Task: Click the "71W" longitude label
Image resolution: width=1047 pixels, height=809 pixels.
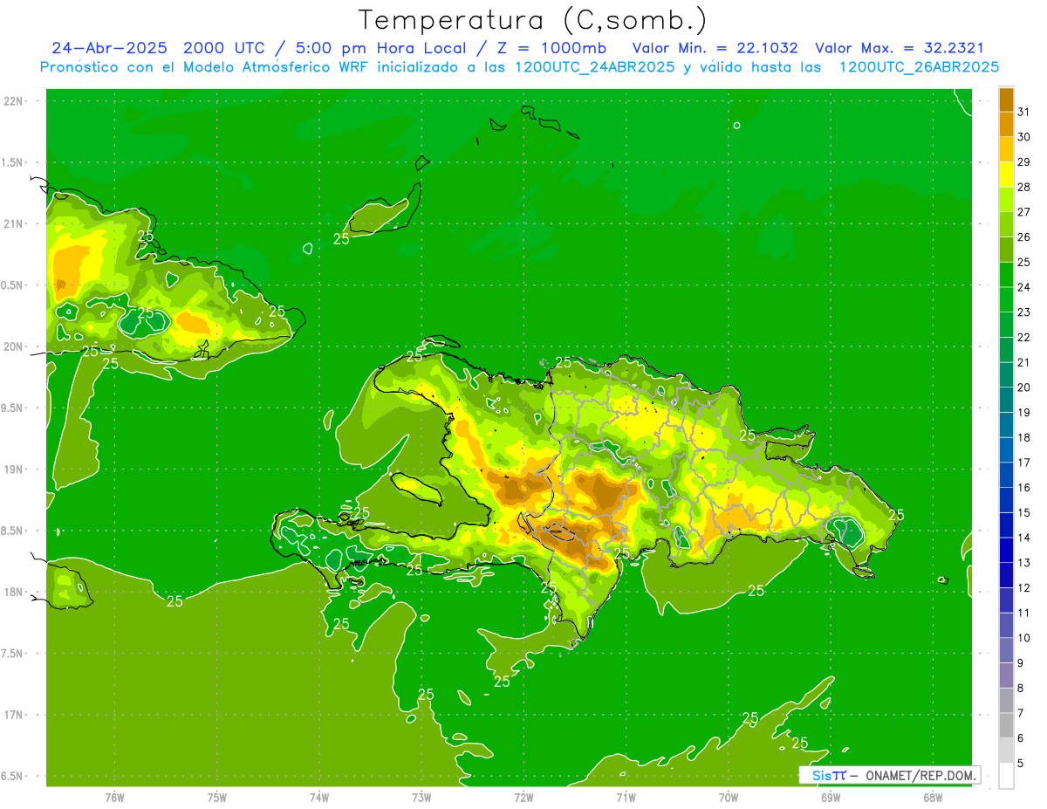Action: pyautogui.click(x=626, y=797)
